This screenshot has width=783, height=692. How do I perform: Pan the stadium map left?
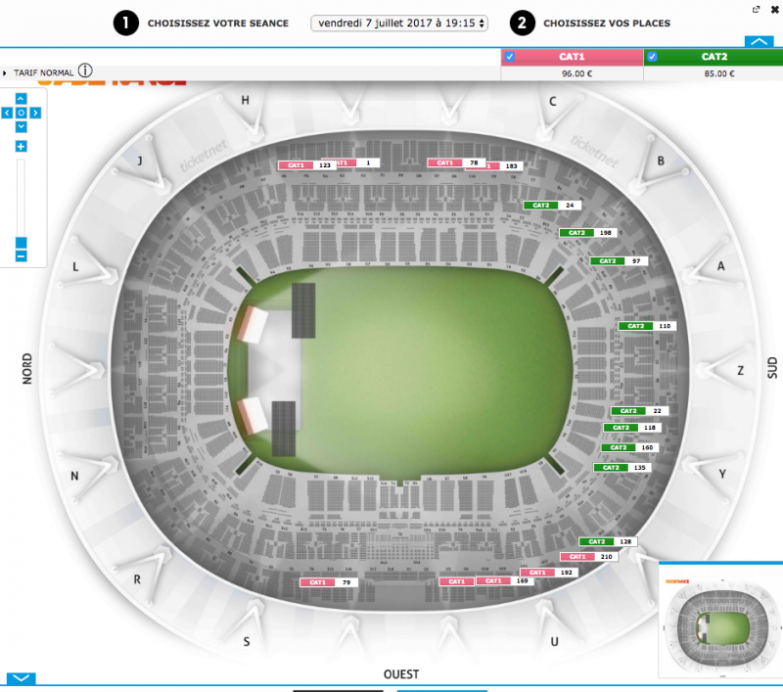click(9, 114)
